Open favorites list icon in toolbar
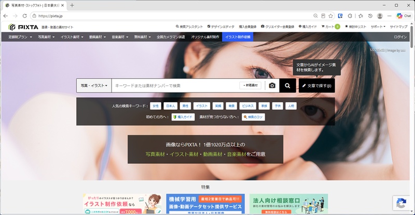415x215 pixels. pyautogui.click(x=361, y=16)
